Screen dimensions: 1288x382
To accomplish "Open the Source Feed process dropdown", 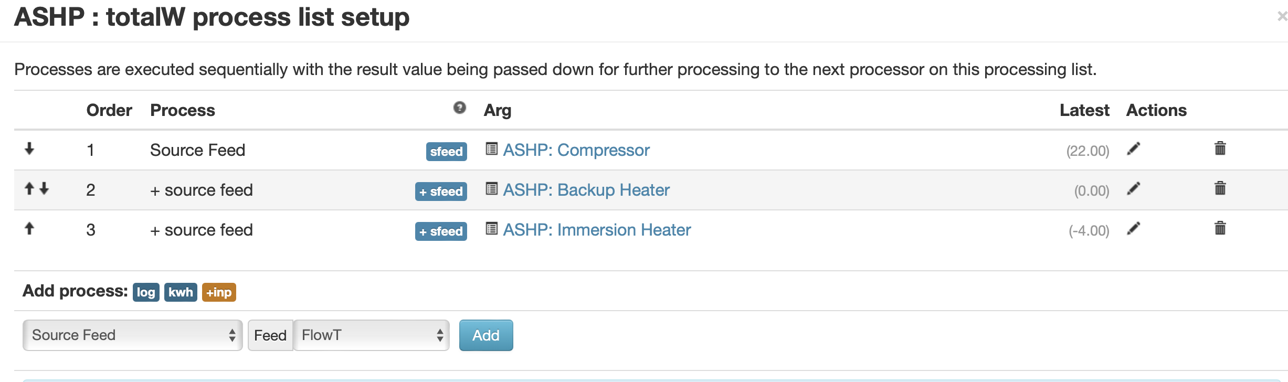I will tap(132, 335).
